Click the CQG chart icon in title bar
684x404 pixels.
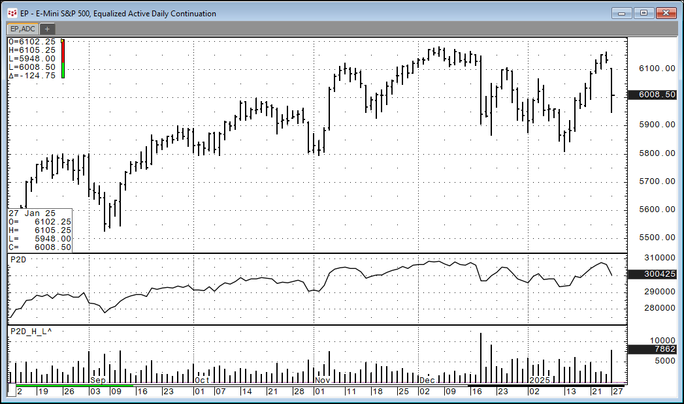coord(12,13)
